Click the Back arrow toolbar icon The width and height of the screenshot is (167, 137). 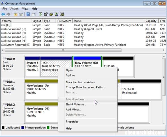coord(3,14)
